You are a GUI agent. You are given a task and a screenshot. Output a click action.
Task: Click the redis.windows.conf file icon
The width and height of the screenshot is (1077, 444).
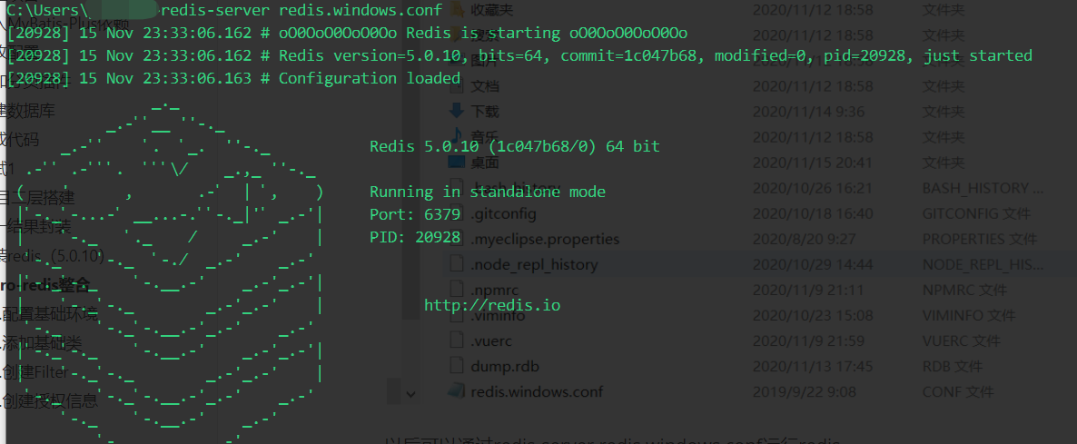457,391
